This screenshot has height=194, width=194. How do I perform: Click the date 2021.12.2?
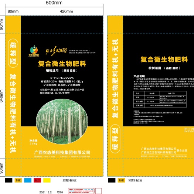(x=45, y=192)
